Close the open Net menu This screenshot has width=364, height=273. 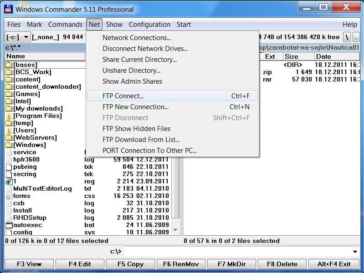(94, 25)
